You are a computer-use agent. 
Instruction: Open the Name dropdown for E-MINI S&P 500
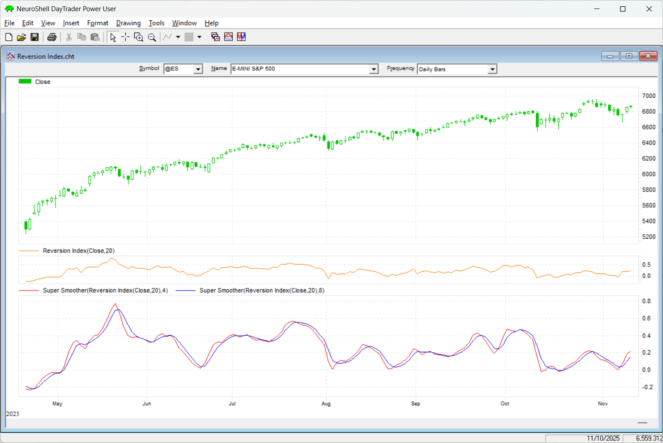(374, 69)
